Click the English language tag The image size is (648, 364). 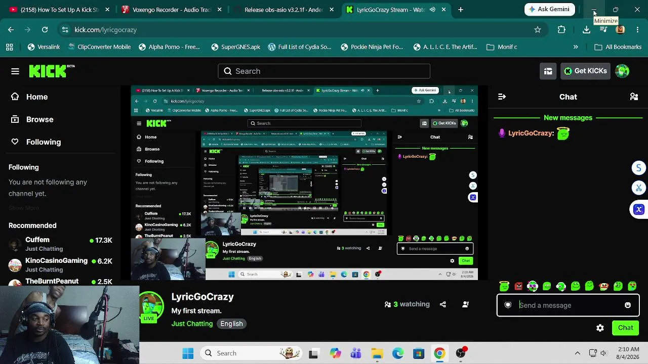click(231, 324)
